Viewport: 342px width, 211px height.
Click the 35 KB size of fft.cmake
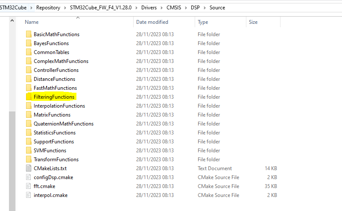(x=271, y=186)
